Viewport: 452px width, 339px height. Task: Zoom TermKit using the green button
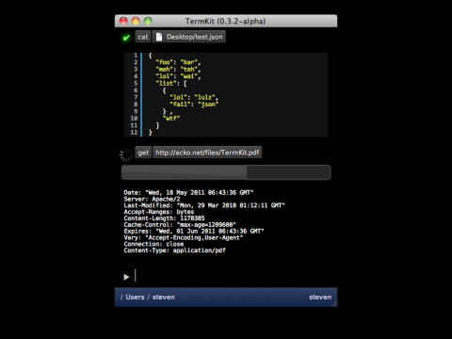click(x=148, y=21)
